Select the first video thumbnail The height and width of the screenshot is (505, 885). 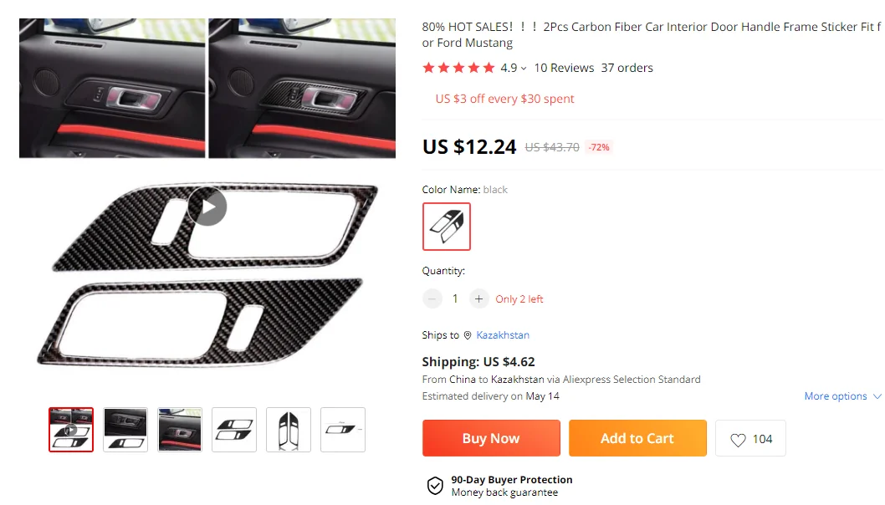(71, 430)
